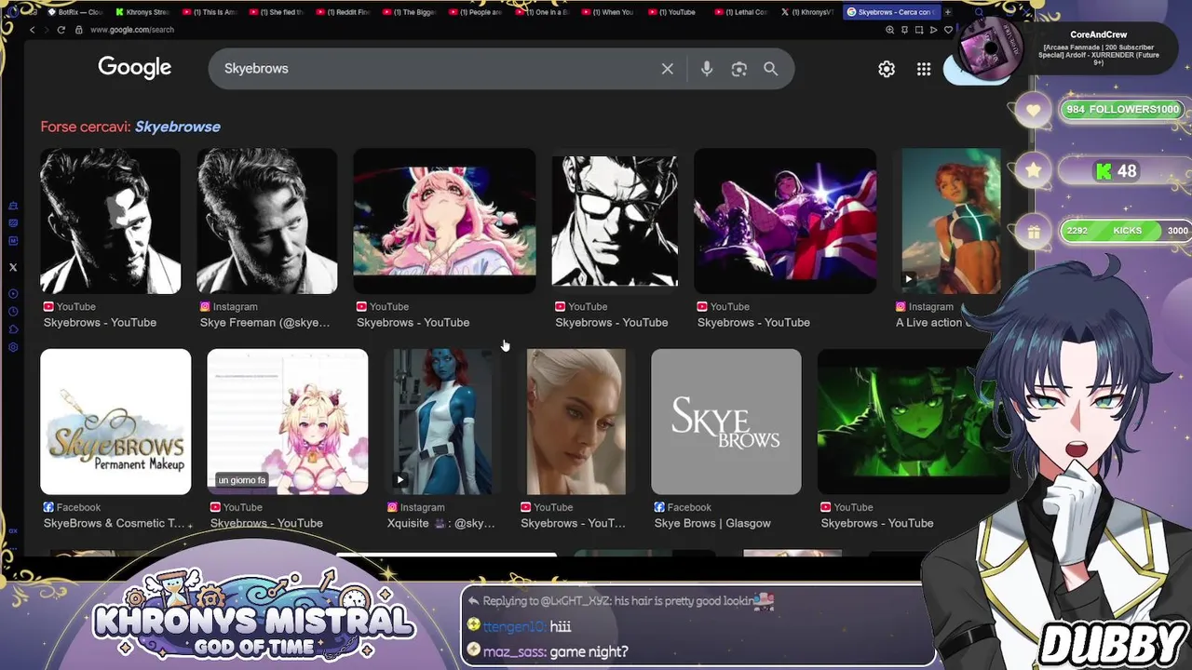Open Google Lens image search
The width and height of the screenshot is (1192, 670).
(x=739, y=69)
